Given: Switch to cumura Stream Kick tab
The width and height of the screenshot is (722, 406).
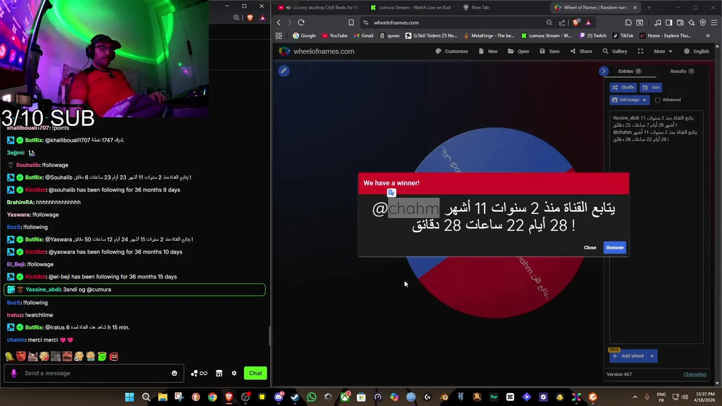Looking at the screenshot, I should tap(411, 7).
